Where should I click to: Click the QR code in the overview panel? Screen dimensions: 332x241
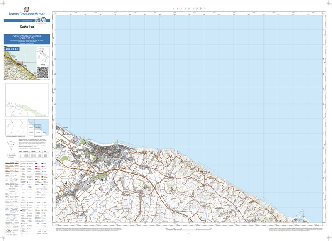click(43, 72)
